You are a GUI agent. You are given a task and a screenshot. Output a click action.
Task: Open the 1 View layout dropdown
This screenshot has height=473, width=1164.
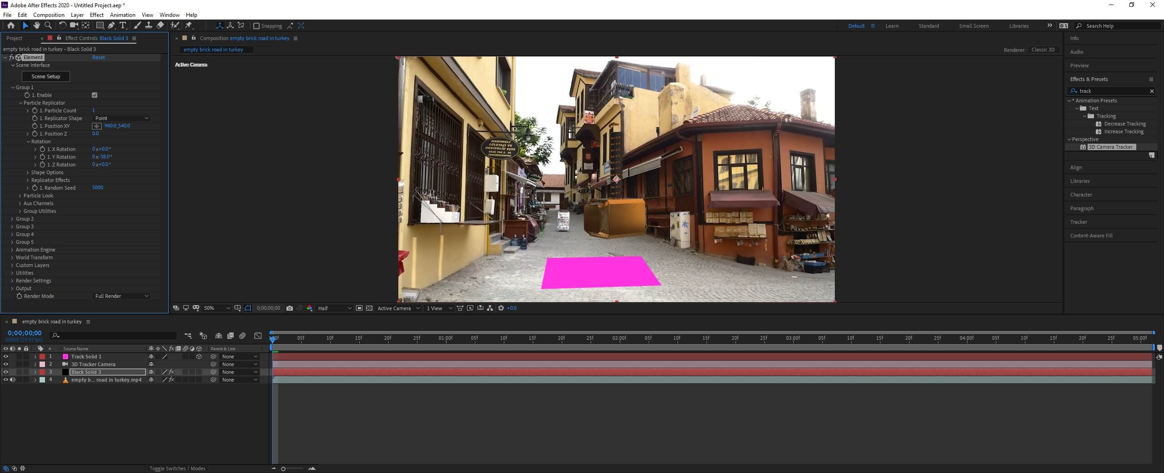pyautogui.click(x=439, y=308)
